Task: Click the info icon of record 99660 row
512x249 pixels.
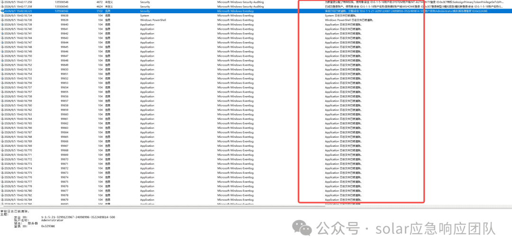Action: 3,115
